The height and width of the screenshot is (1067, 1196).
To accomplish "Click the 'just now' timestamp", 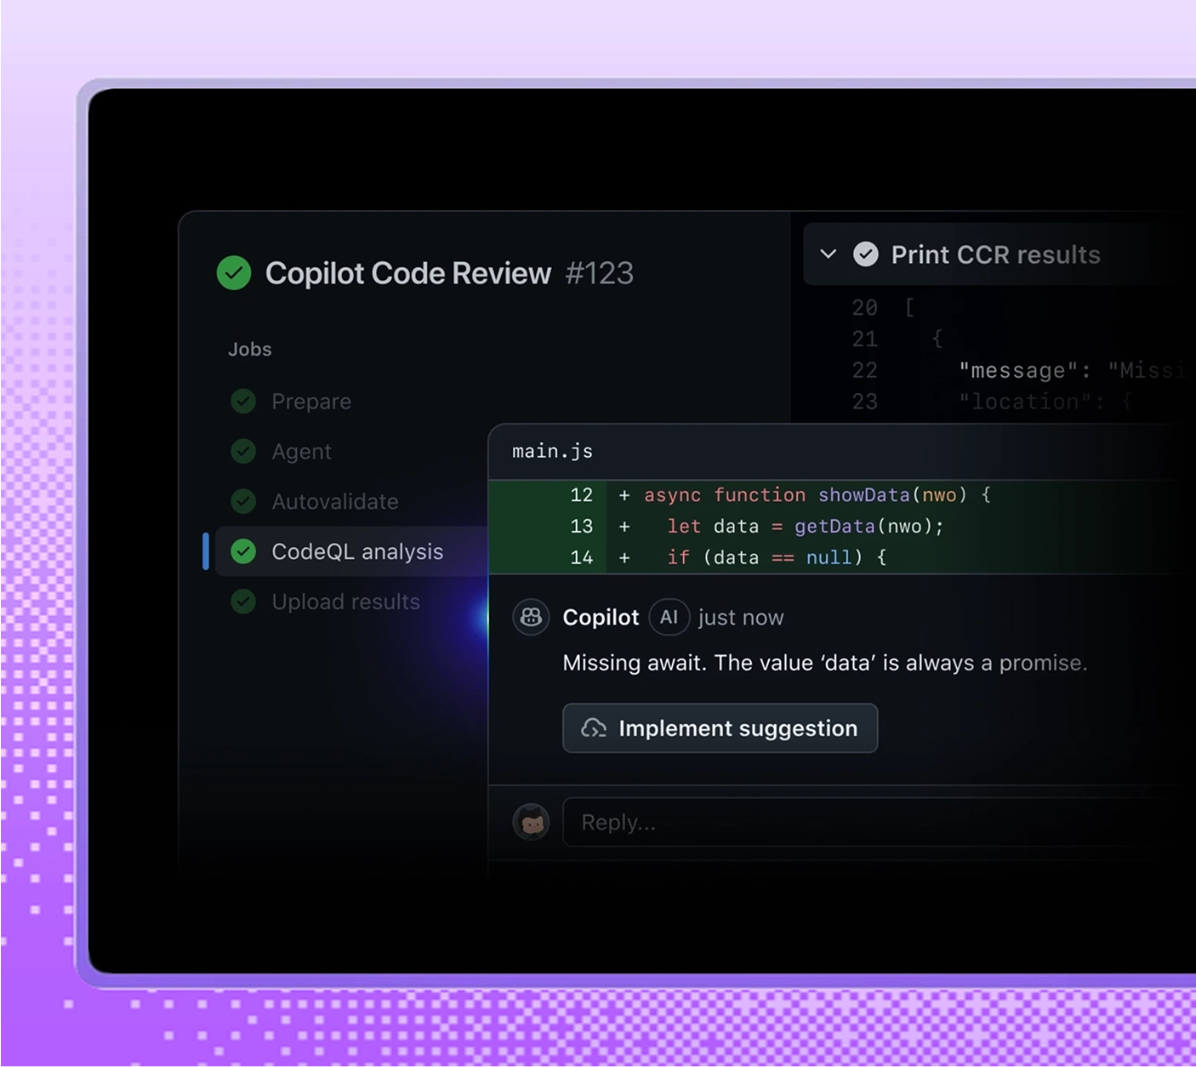I will click(741, 618).
